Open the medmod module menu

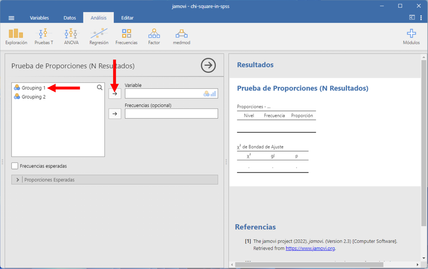(x=181, y=37)
